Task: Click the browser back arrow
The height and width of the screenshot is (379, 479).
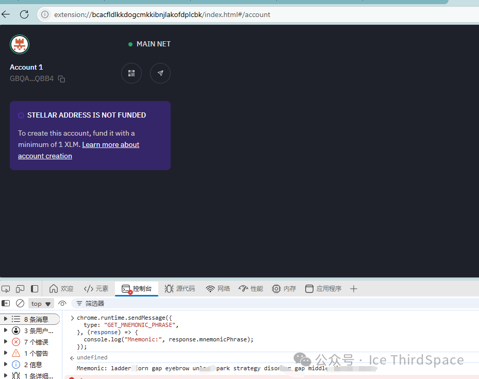Action: [x=6, y=14]
